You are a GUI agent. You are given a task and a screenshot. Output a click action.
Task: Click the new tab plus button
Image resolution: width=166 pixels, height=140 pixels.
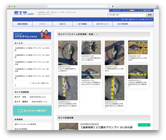click(157, 7)
